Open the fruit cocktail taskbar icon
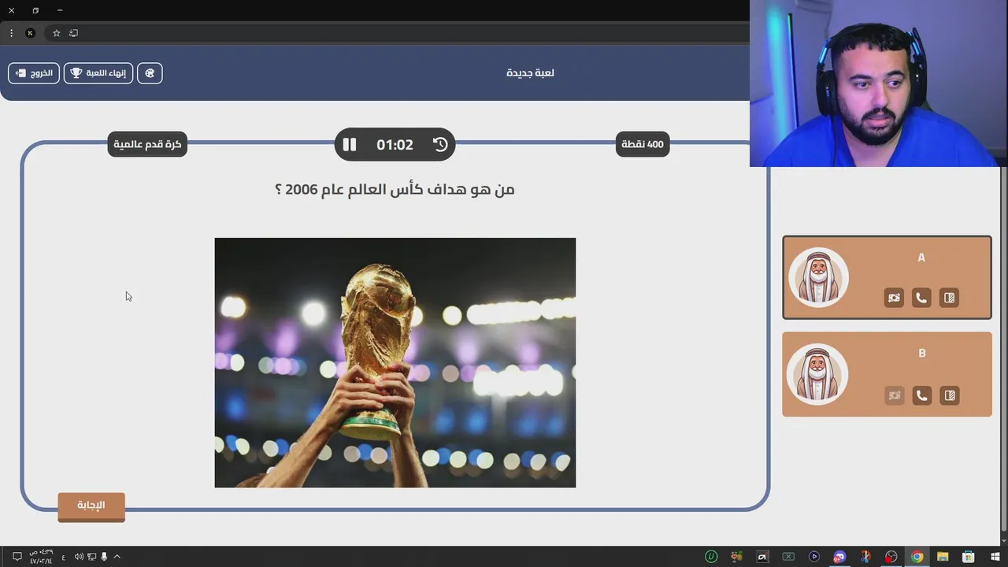Screen dimensions: 1008x567 click(x=736, y=557)
